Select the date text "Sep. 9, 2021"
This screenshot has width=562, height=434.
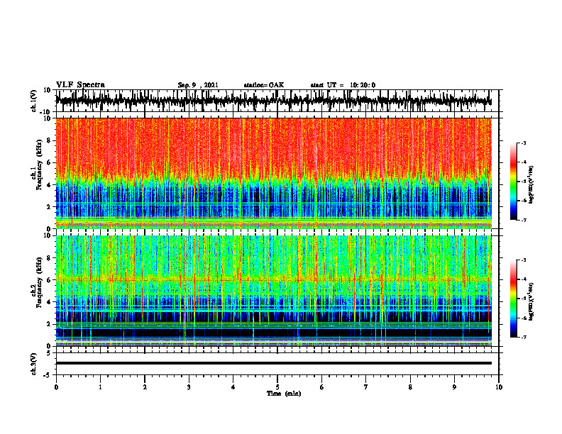click(x=198, y=85)
